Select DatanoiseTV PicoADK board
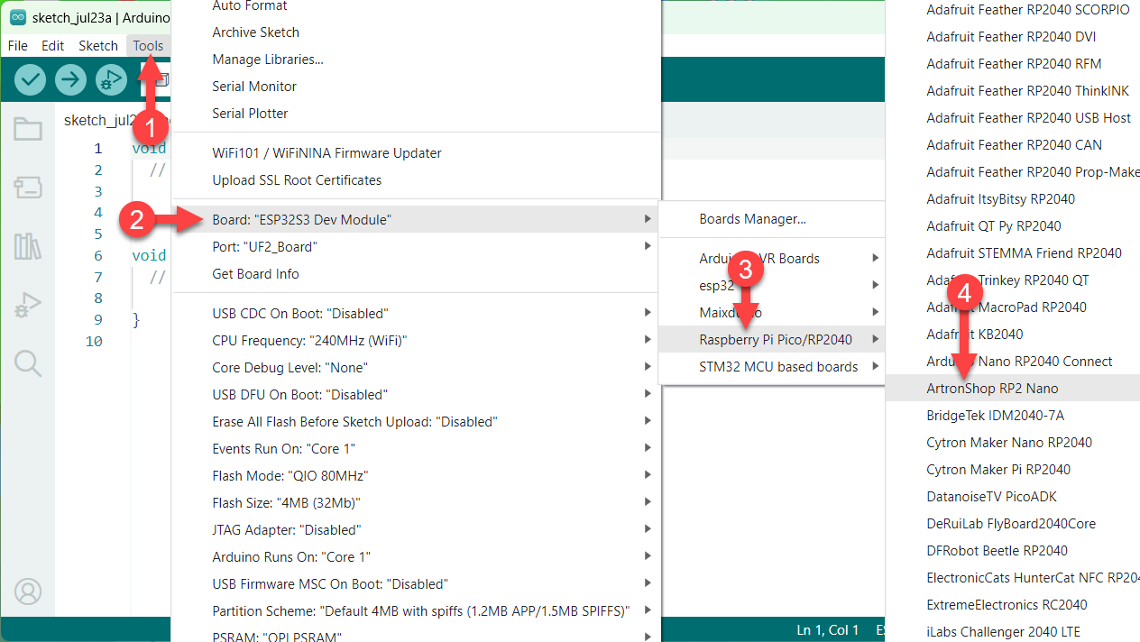1140x642 pixels. point(1014,497)
